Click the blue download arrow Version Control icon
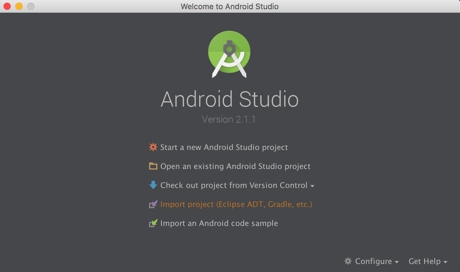The image size is (460, 272). [153, 185]
